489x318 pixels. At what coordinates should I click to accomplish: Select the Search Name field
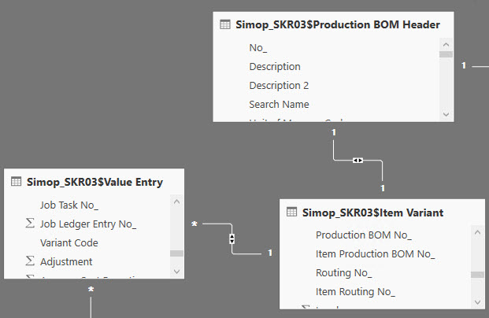coord(279,104)
